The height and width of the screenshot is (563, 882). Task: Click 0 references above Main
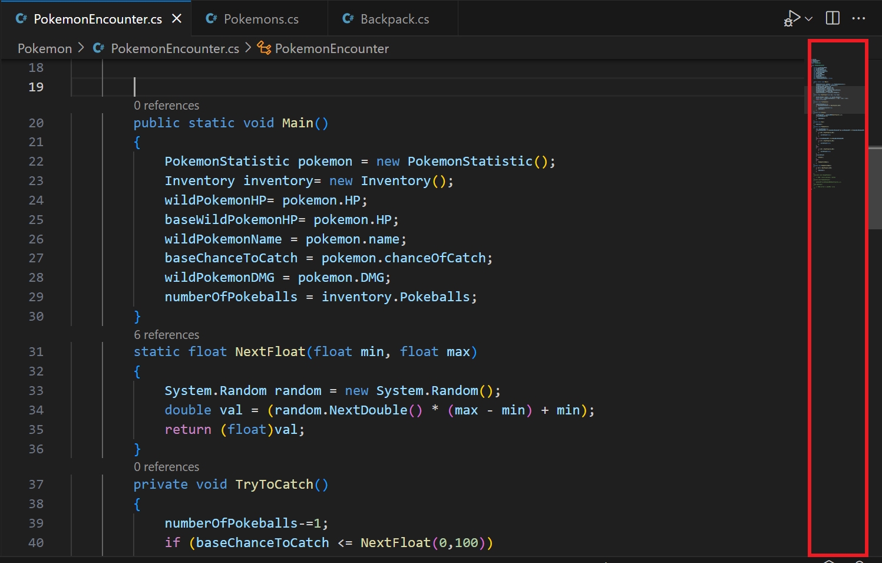(166, 105)
